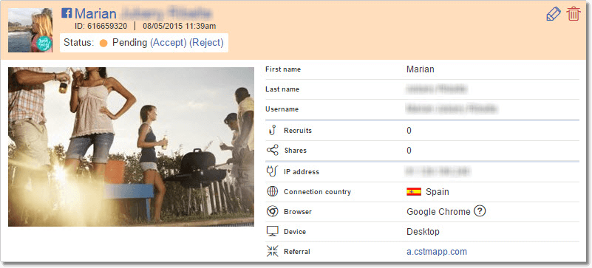Accept the pending entry
Image resolution: width=592 pixels, height=268 pixels.
click(x=169, y=43)
